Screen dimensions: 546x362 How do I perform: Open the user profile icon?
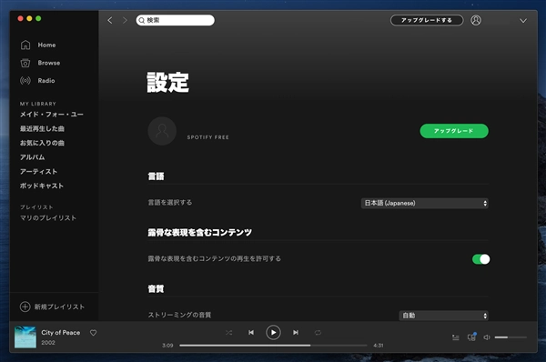click(476, 20)
